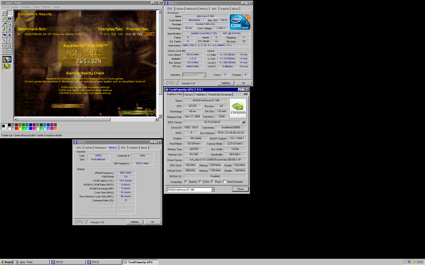Pick the bright red color swatch
Screen dimensions: 425x265
coord(16,128)
